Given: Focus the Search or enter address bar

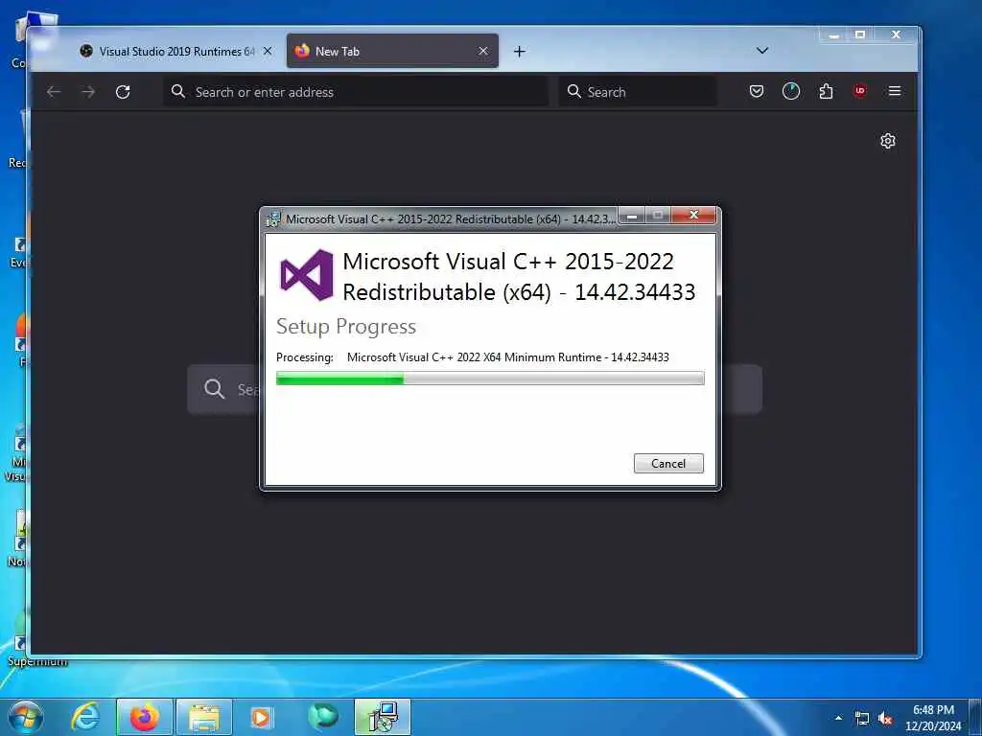Looking at the screenshot, I should tap(356, 92).
